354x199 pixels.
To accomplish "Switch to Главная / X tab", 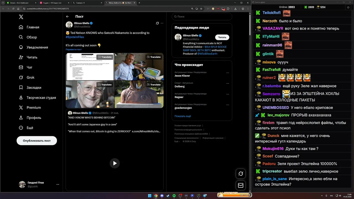I will pos(87,3).
